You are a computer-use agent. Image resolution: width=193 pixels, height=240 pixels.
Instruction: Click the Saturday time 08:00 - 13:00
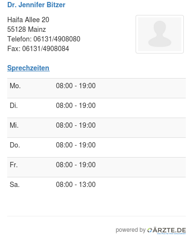(x=76, y=185)
